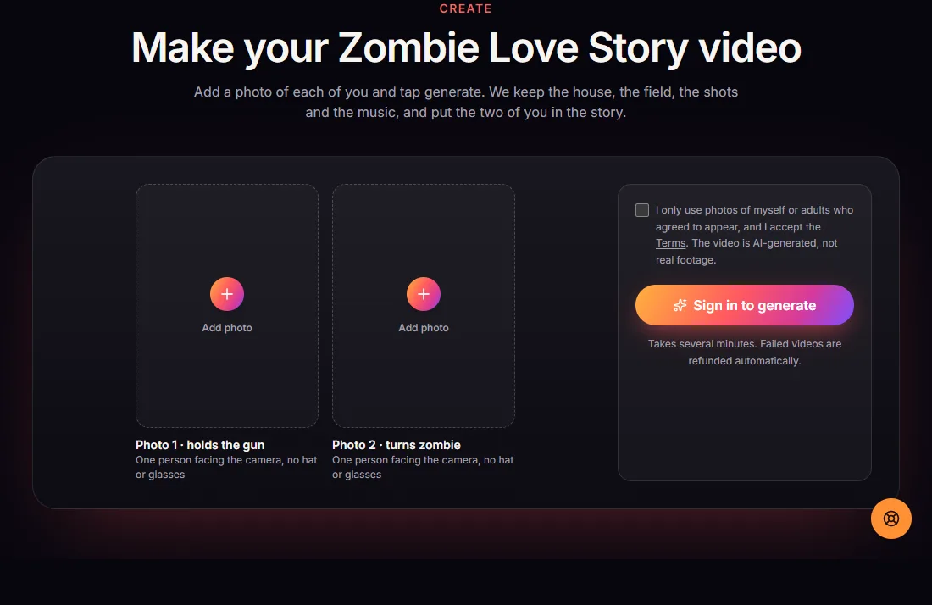Click the subtitle 'Add a photo of each of you'

pos(466,103)
